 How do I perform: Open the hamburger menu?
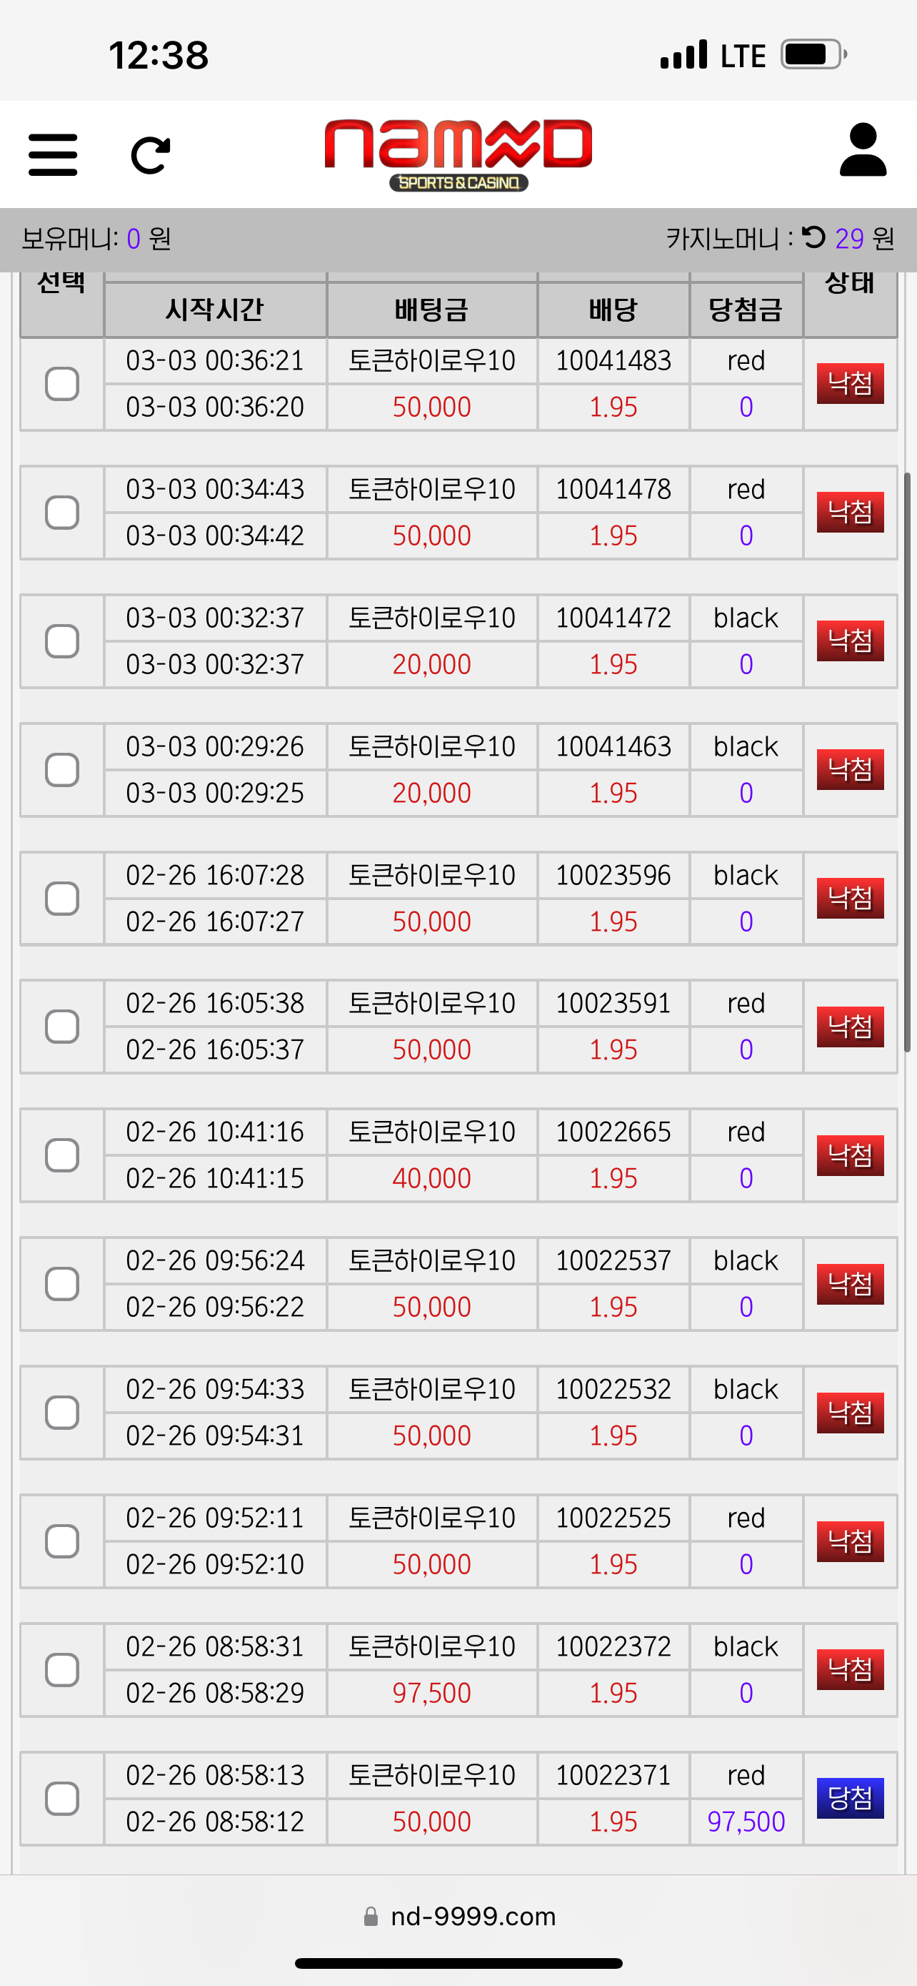click(52, 154)
